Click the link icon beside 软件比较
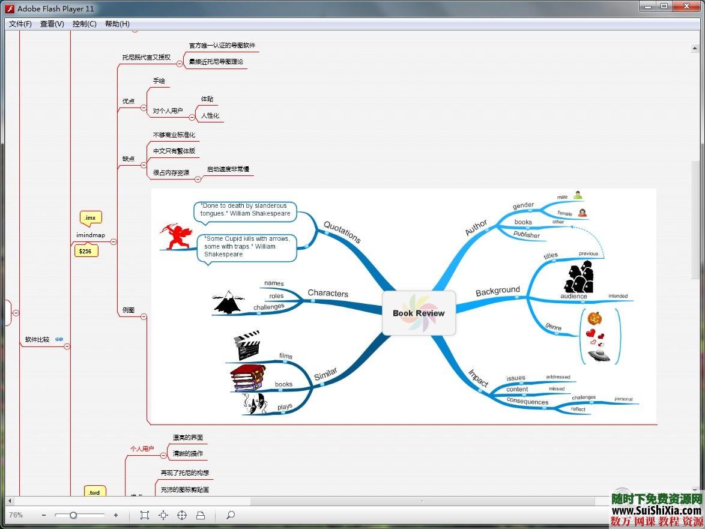Image resolution: width=705 pixels, height=529 pixels. coord(59,339)
